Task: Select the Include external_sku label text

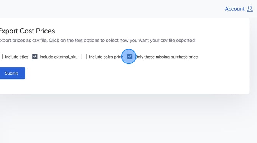Action: [x=59, y=57]
